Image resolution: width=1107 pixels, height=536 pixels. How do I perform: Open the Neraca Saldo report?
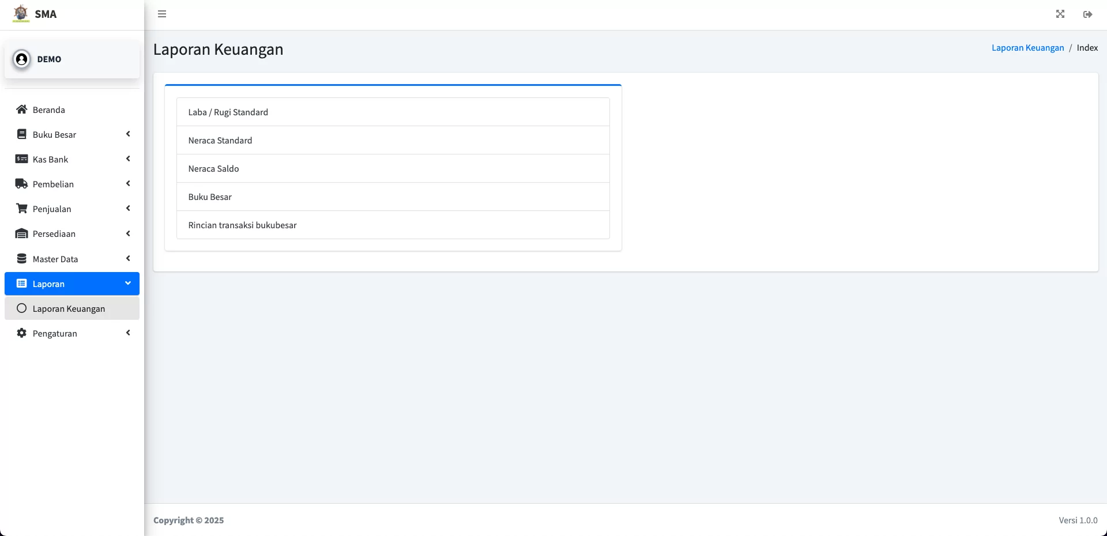point(393,168)
